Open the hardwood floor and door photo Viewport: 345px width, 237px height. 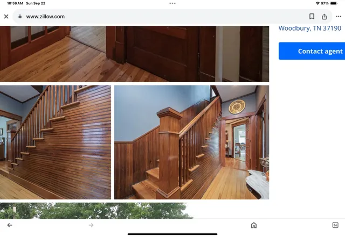pyautogui.click(x=134, y=54)
